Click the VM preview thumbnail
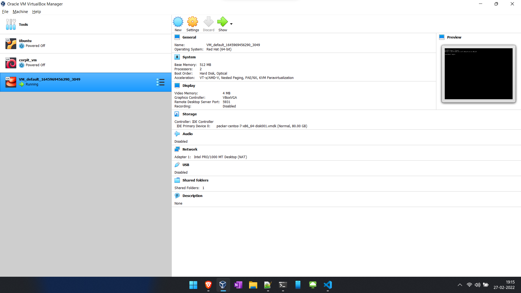The width and height of the screenshot is (521, 293). coord(478,74)
